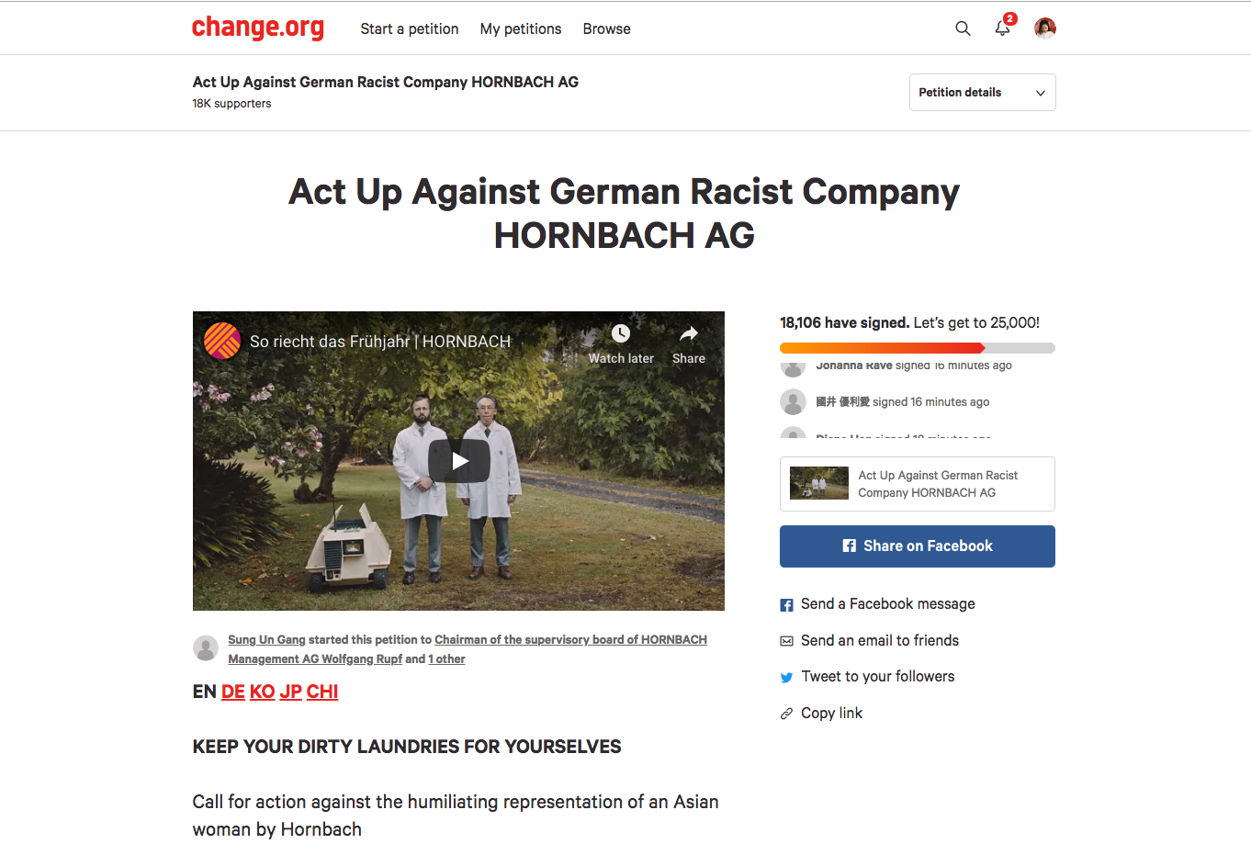Image resolution: width=1251 pixels, height=855 pixels.
Task: Click the HORNBACH channel logo in video
Action: (222, 341)
